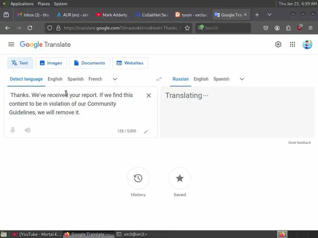Select English as target language
The image size is (318, 238).
(201, 79)
